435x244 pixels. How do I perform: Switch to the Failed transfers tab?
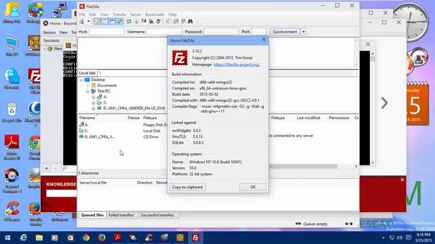tap(121, 215)
